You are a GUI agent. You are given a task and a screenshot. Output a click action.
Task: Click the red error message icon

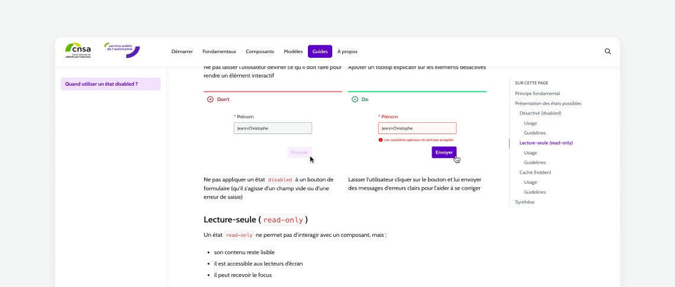(381, 140)
